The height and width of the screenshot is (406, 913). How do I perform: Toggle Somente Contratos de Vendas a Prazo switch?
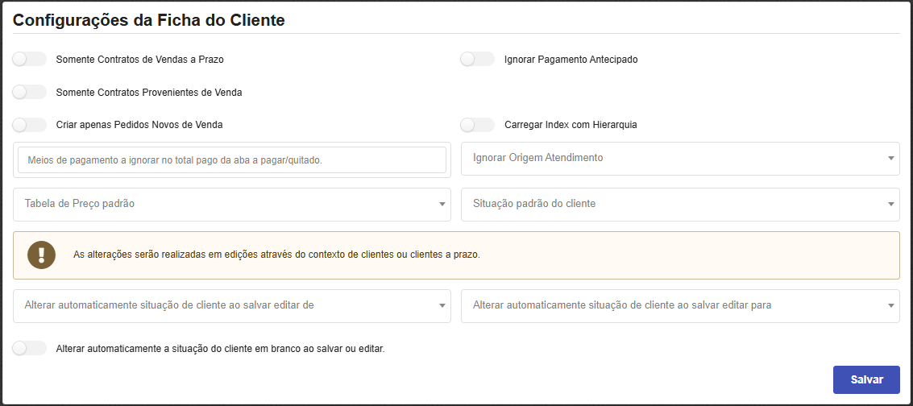(x=30, y=60)
